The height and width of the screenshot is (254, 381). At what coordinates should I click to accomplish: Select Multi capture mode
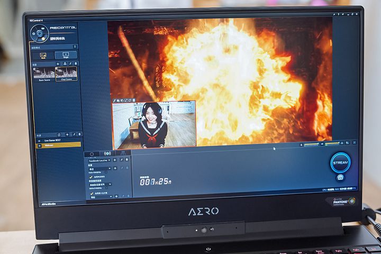[43, 56]
